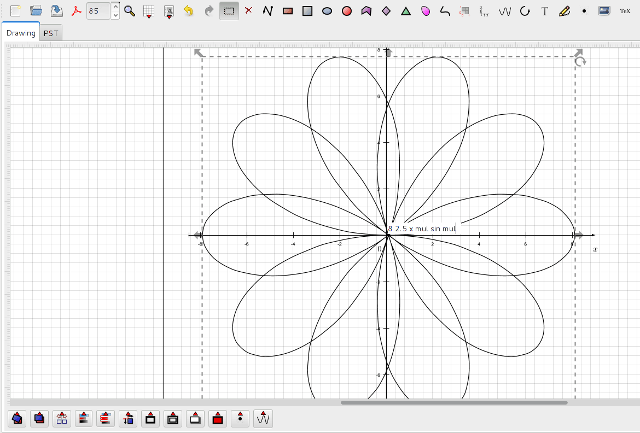Click the magnifier zoom icon

130,11
